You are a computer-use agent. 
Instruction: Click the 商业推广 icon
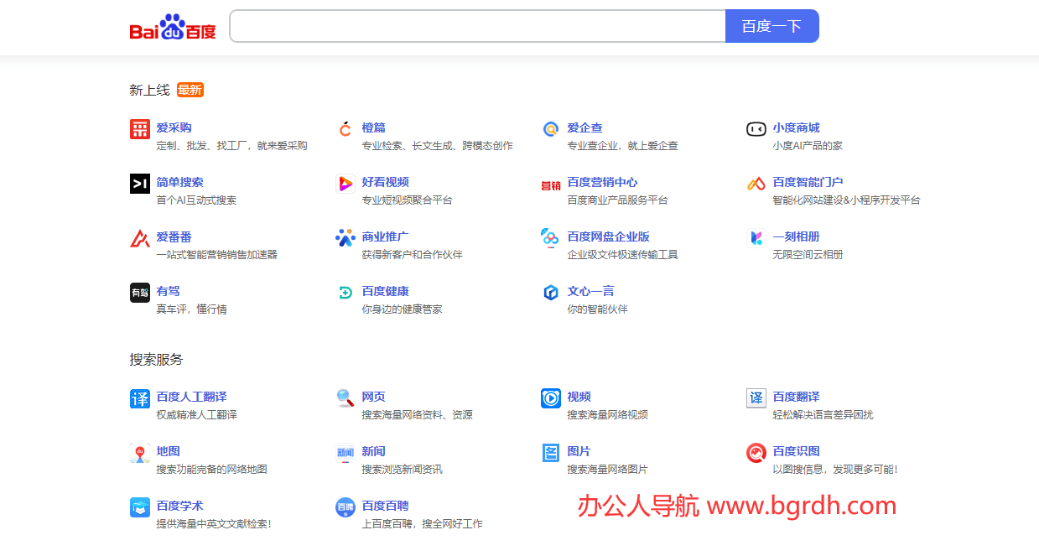[345, 237]
